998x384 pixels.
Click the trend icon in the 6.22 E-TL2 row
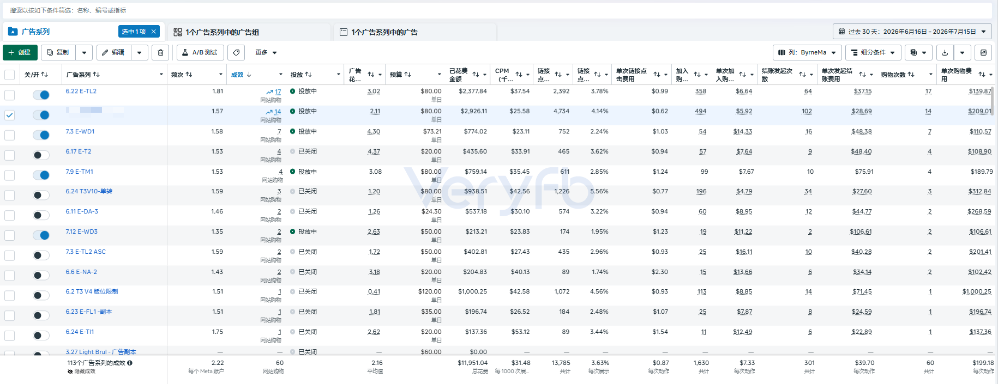[x=269, y=92]
